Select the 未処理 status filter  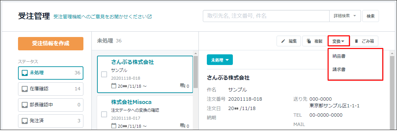point(51,73)
